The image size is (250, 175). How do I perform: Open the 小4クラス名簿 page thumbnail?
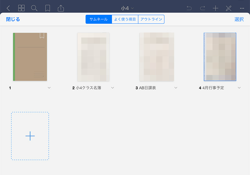(x=93, y=57)
